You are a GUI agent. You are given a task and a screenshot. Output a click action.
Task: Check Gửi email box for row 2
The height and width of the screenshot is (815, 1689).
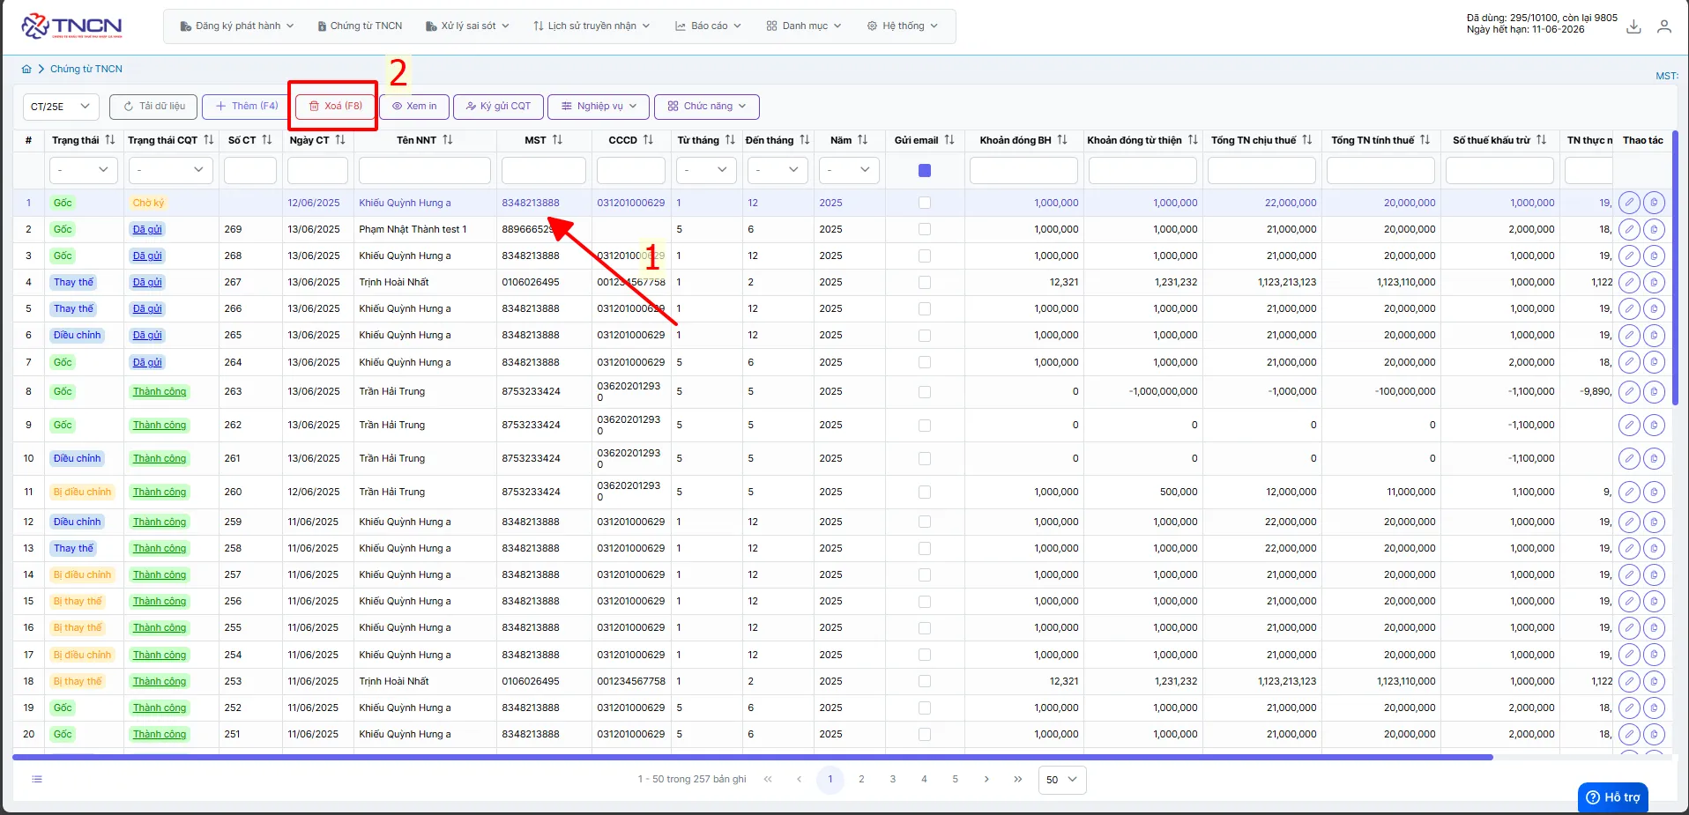(x=925, y=229)
